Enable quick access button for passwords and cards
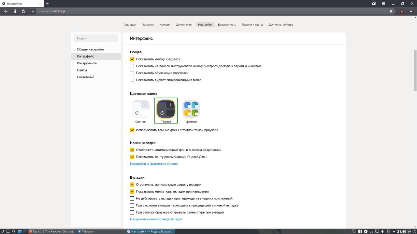Screen dimensions: 417x234 coord(132,66)
